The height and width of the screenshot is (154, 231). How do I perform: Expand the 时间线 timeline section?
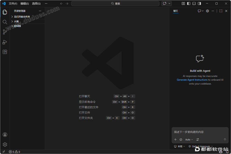(27, 26)
